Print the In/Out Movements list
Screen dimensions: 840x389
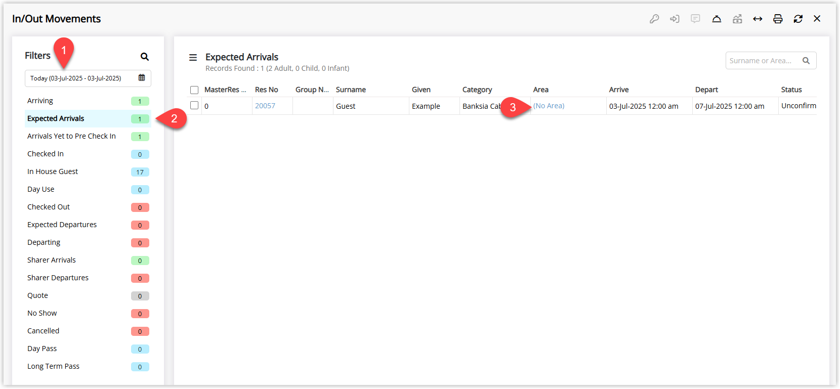pyautogui.click(x=778, y=19)
